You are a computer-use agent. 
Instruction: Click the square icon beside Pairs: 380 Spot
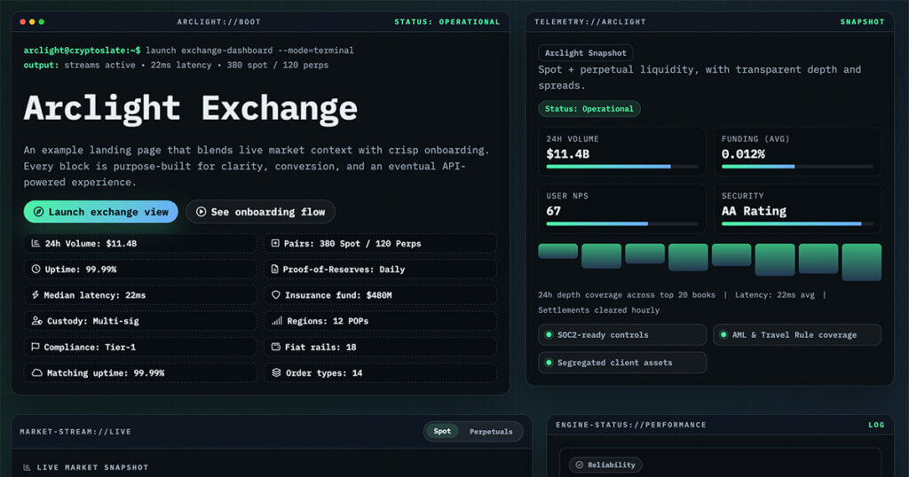pos(275,243)
